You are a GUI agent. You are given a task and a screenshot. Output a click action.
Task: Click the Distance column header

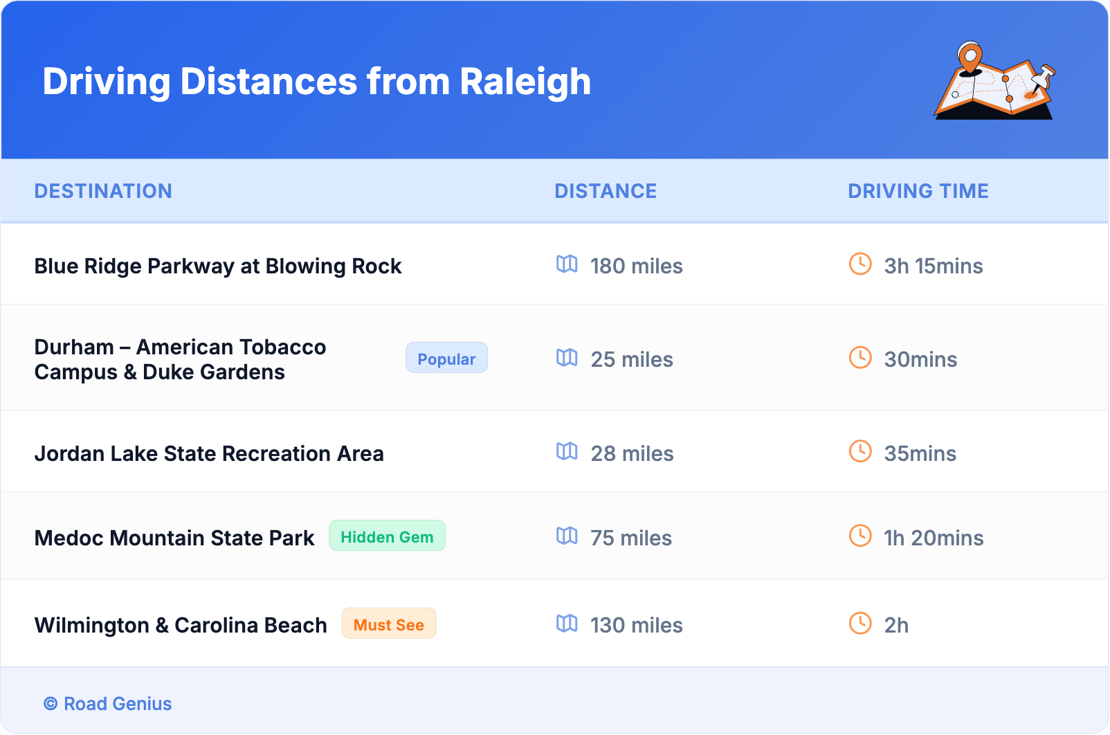click(x=606, y=191)
